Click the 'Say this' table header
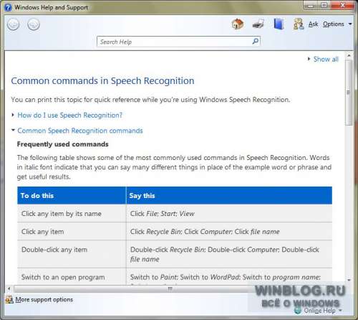The height and width of the screenshot is (320, 358). 229,196
